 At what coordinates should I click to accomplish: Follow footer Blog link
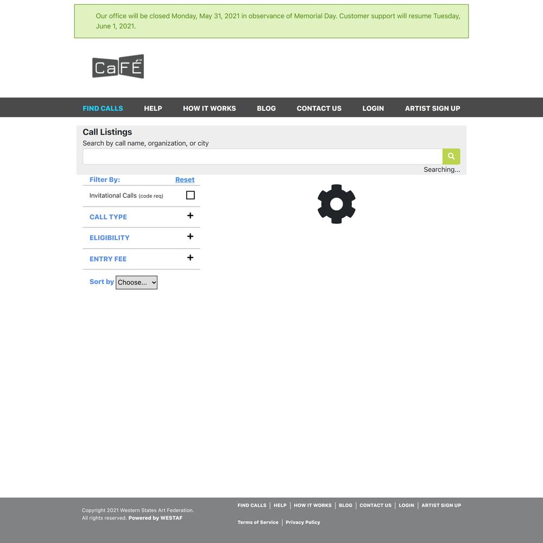(345, 505)
